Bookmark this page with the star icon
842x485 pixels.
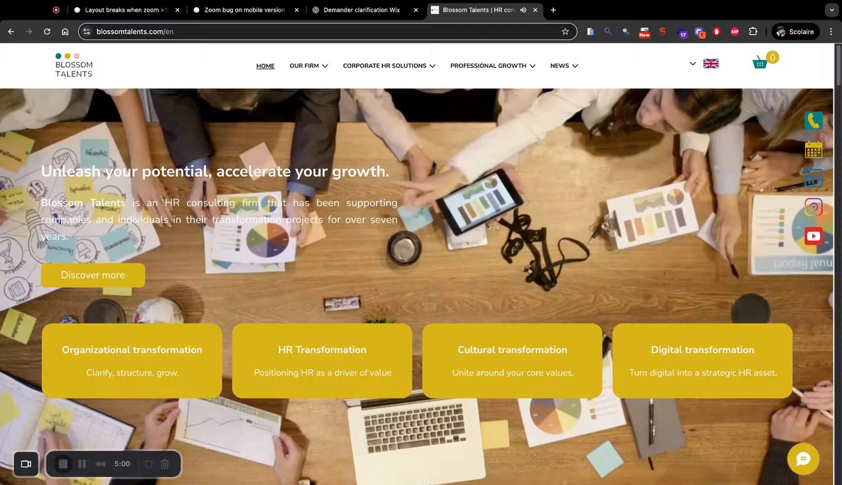point(565,32)
